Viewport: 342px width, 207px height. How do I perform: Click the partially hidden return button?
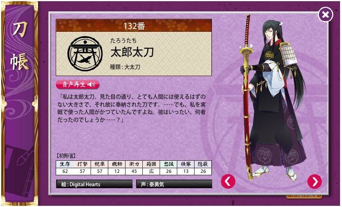[x=304, y=196]
